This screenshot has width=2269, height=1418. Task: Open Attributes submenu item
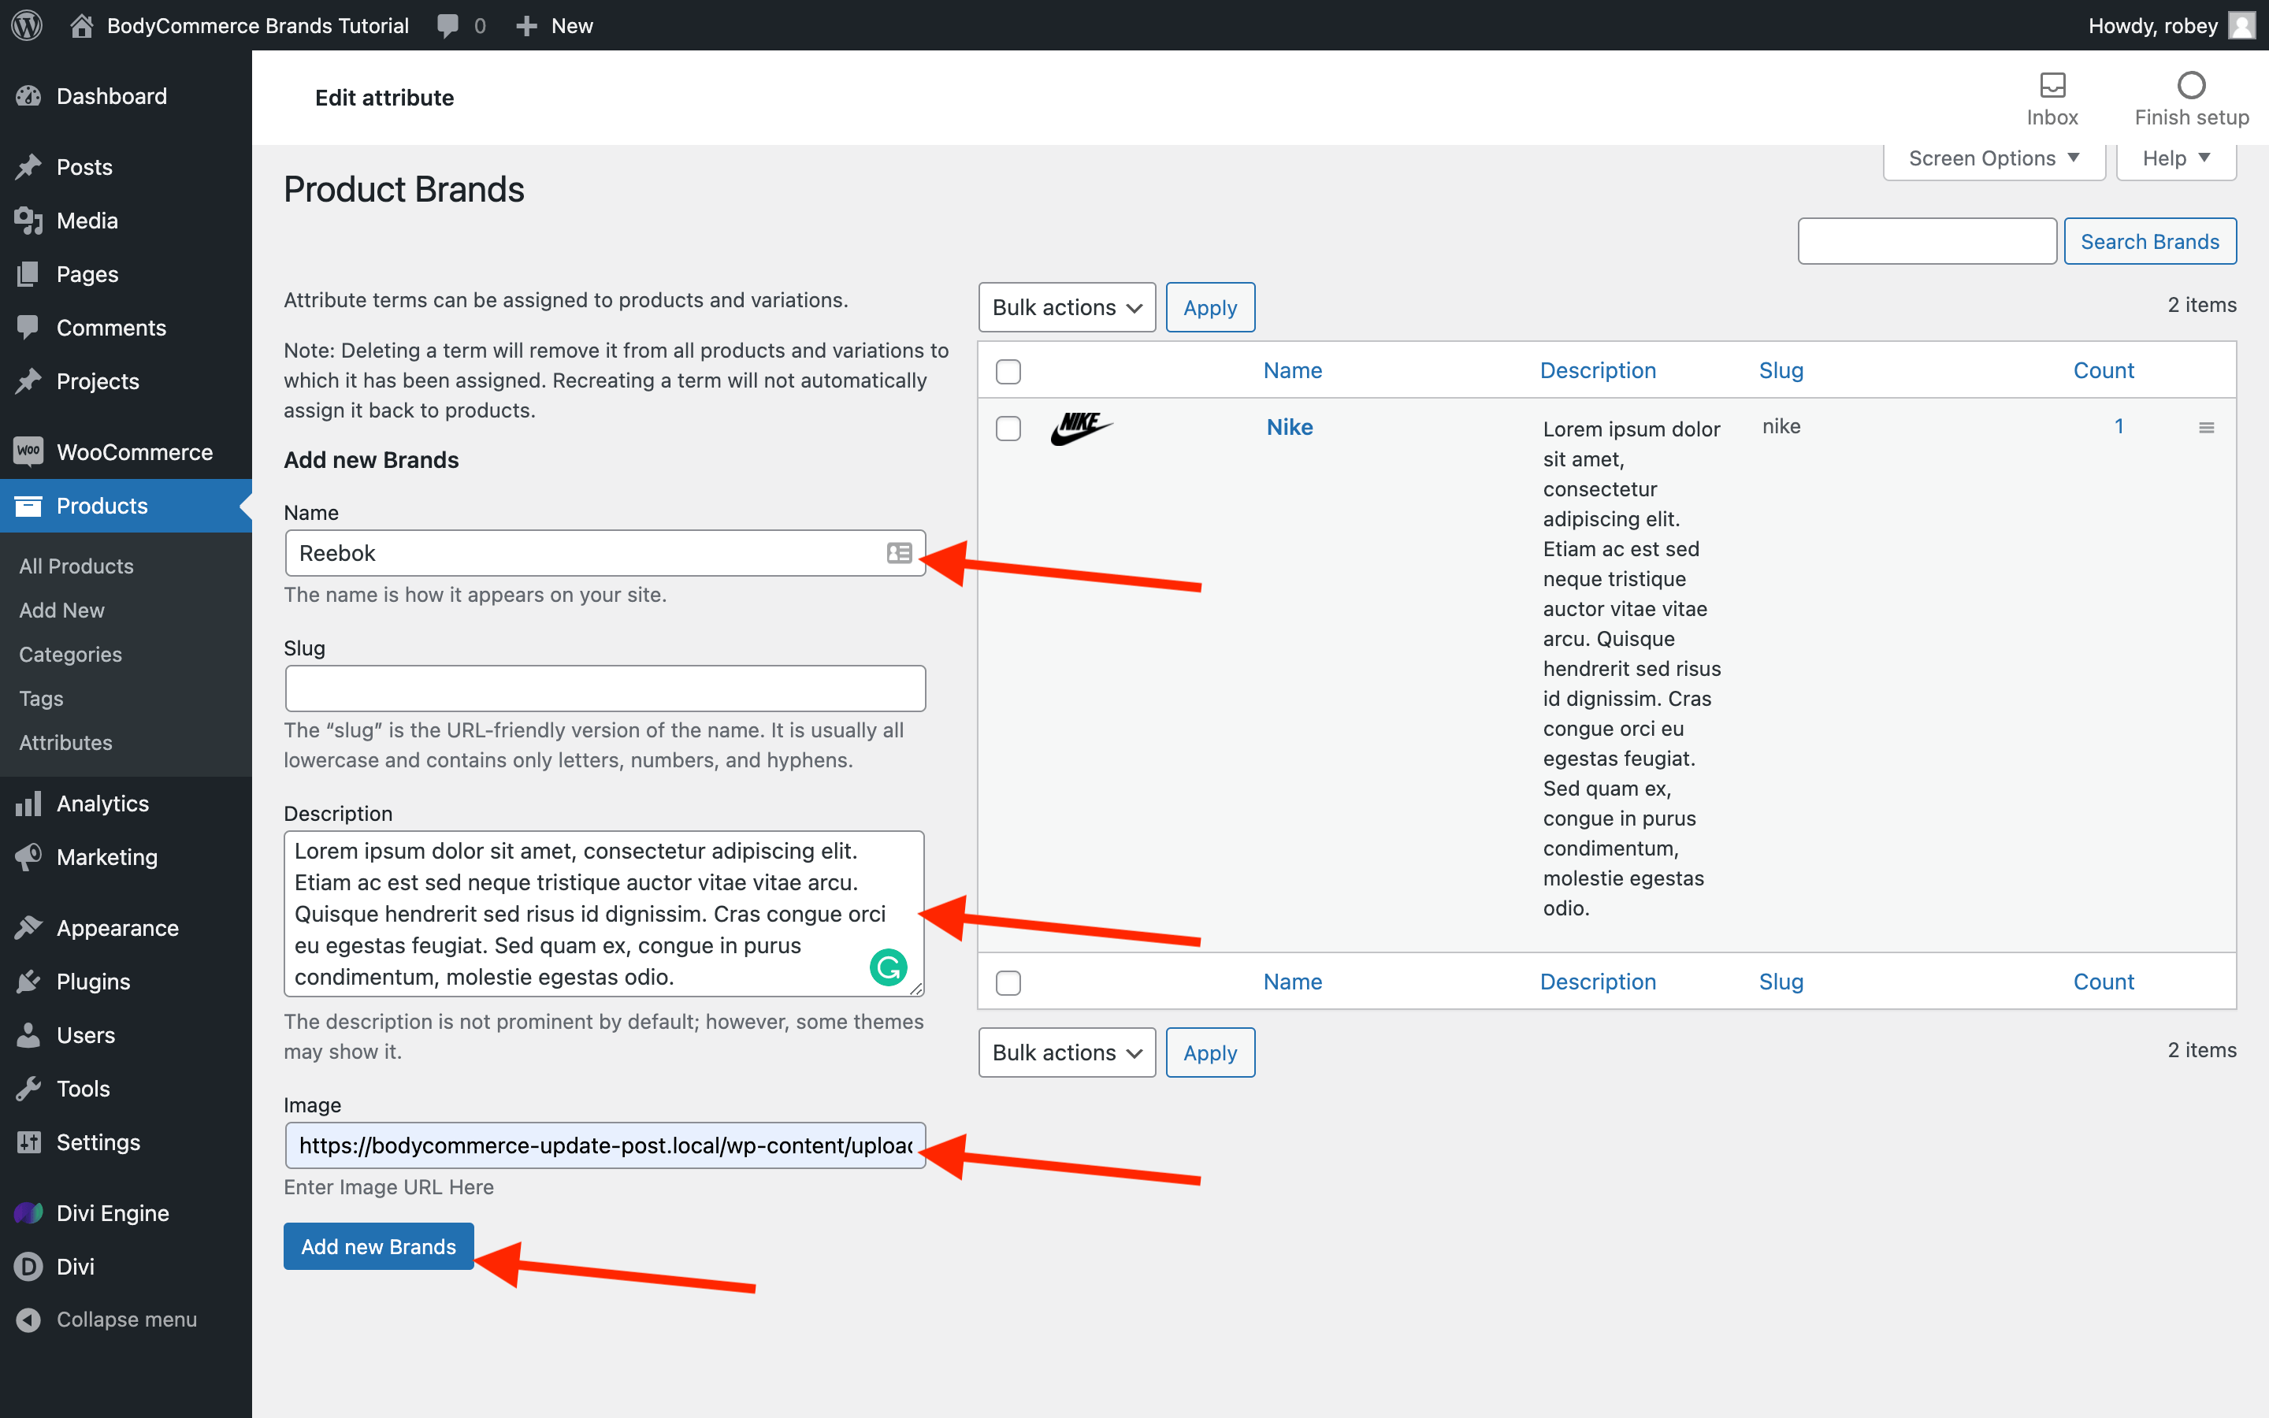(65, 742)
